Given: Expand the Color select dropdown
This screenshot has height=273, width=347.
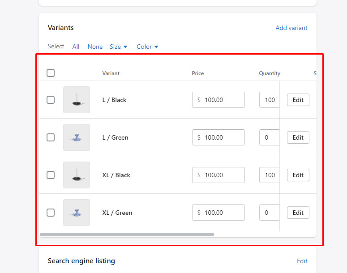Looking at the screenshot, I should (x=147, y=47).
